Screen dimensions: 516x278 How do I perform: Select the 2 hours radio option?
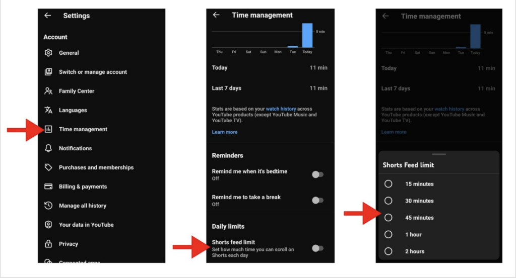(389, 251)
